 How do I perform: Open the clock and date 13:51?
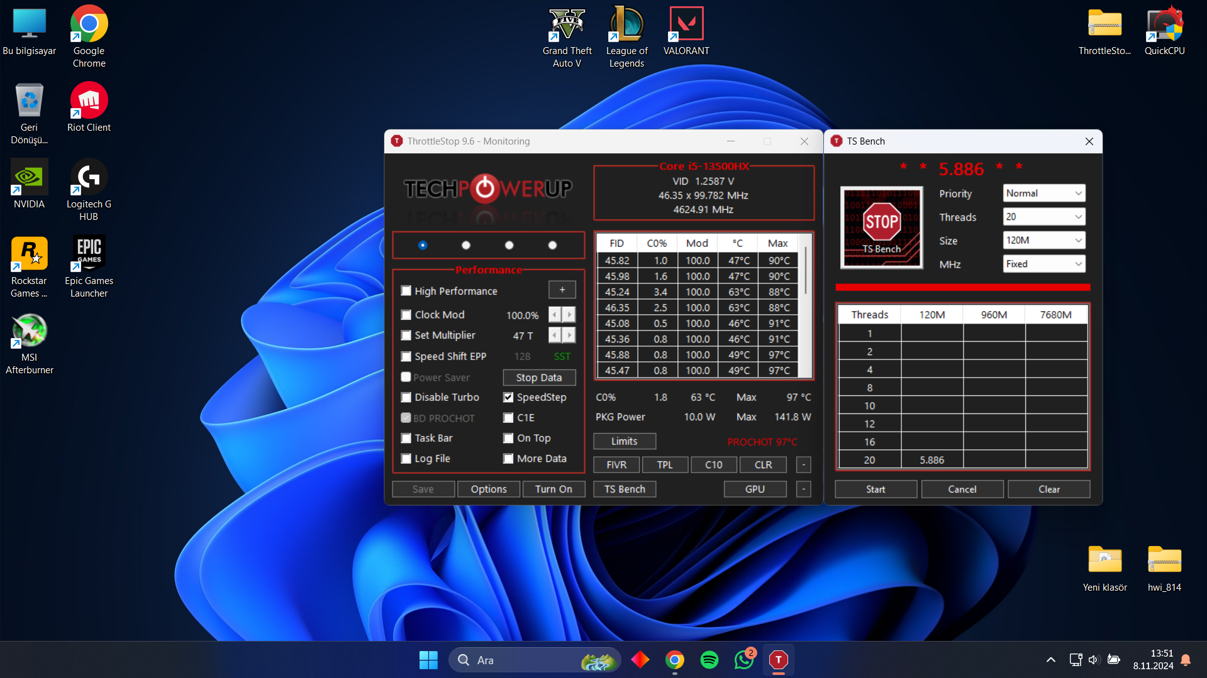1154,660
